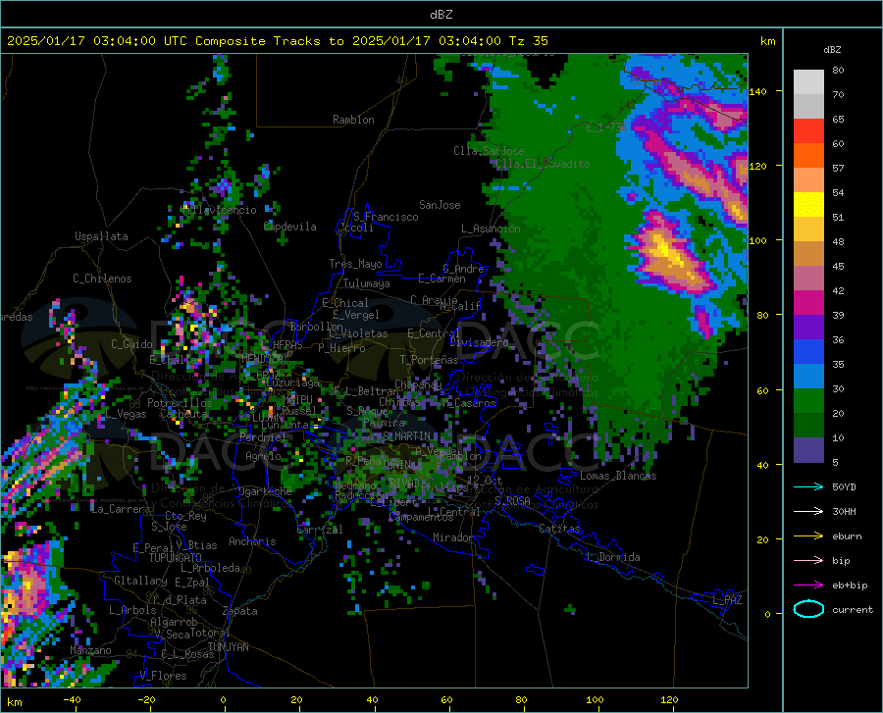Pick the red 65 dBZ legend swatch
Viewport: 883px width, 713px height.
pos(808,131)
